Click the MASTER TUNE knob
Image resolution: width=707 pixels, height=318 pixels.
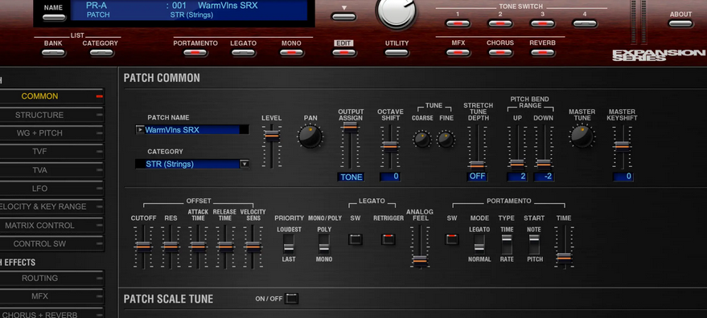click(582, 137)
